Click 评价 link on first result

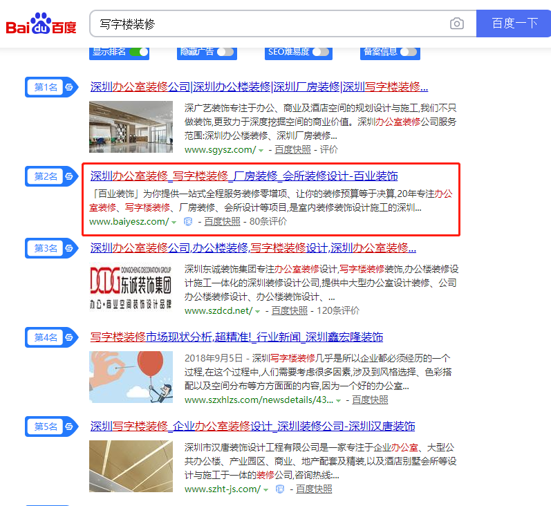click(x=328, y=150)
